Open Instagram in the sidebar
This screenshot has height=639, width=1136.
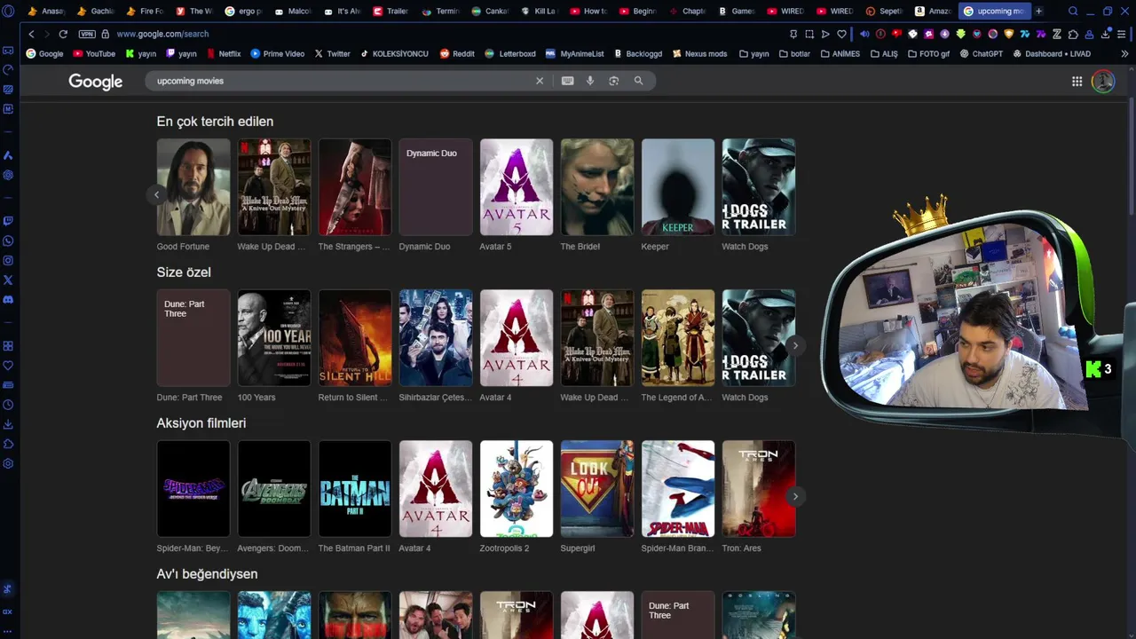coord(8,260)
